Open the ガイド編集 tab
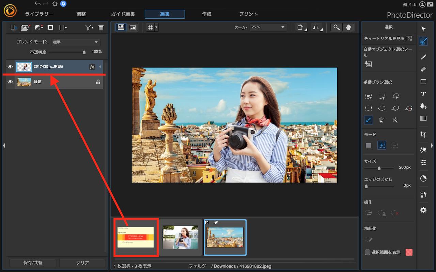The image size is (436, 272). [x=123, y=14]
